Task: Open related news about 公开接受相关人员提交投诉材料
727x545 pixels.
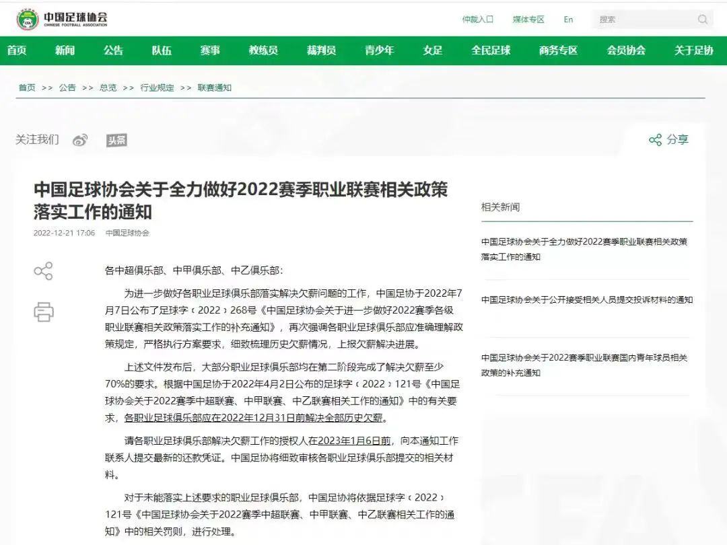Action: coord(587,300)
